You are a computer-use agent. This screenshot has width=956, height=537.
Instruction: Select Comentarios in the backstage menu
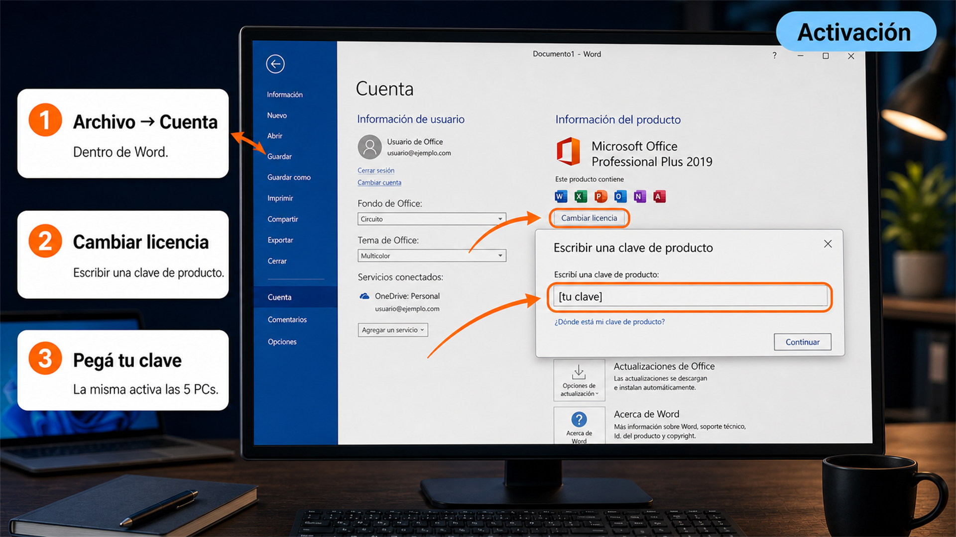(x=287, y=320)
